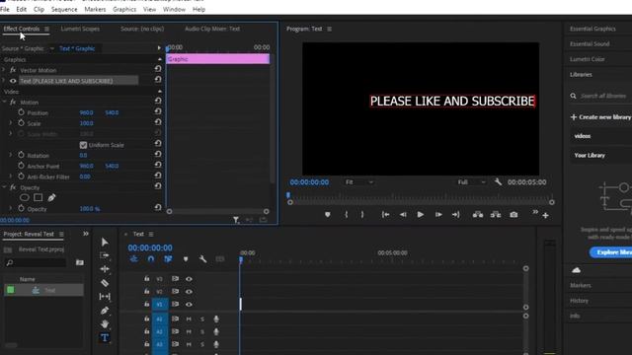Expand the Anti-flicker Filter property
632x355 pixels.
point(11,177)
